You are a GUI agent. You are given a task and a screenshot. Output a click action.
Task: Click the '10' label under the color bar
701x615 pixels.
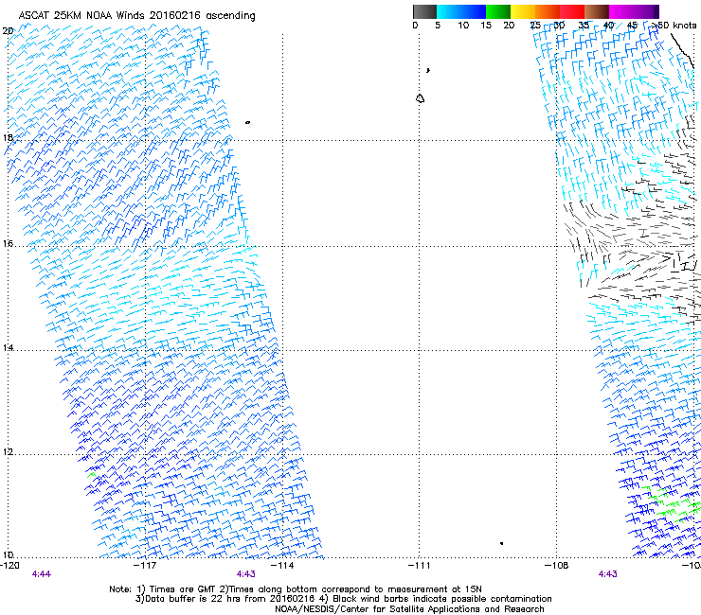click(463, 26)
